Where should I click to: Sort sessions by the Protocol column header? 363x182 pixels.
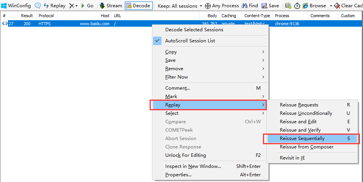tap(46, 16)
